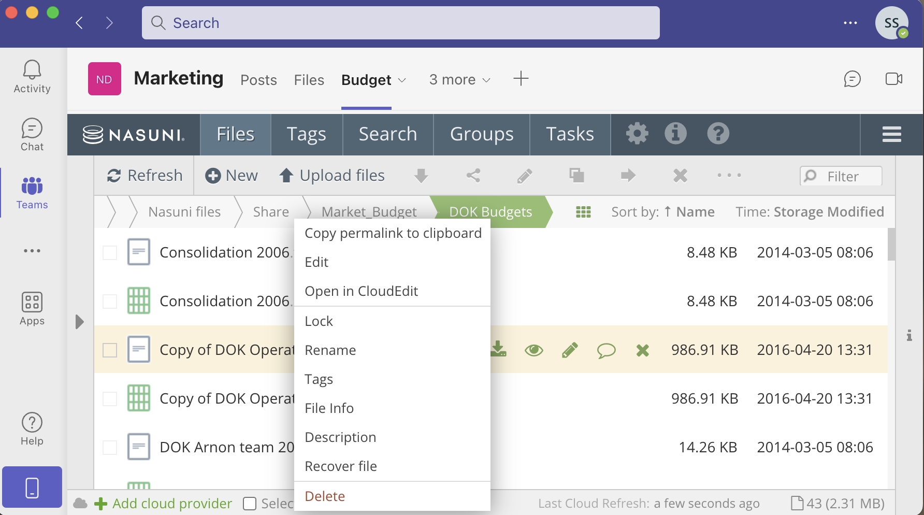Open the 3 more tabs dropdown
924x515 pixels.
(x=459, y=80)
